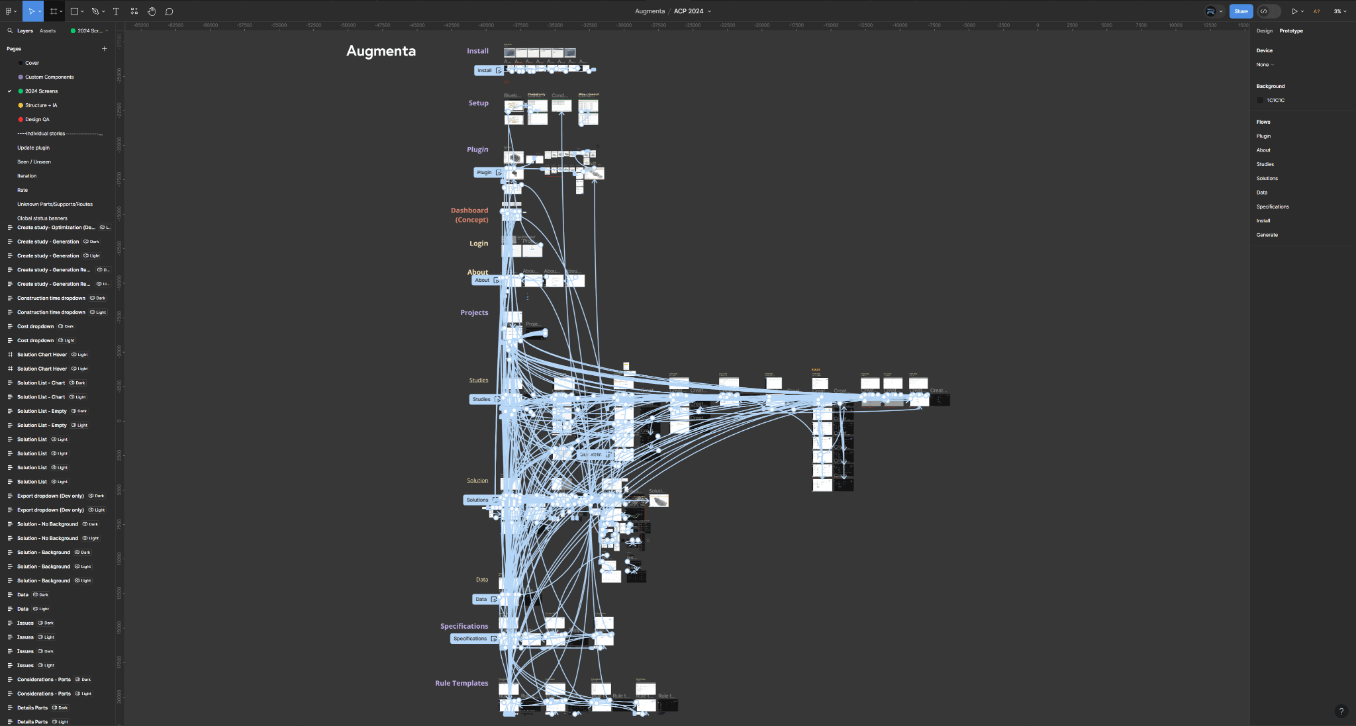1356x726 pixels.
Task: Select the Rectangle shape tool
Action: pos(74,11)
